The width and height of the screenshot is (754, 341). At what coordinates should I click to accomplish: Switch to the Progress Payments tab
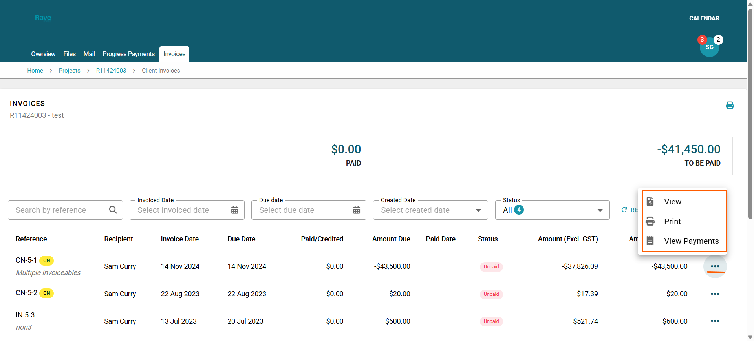pos(128,54)
